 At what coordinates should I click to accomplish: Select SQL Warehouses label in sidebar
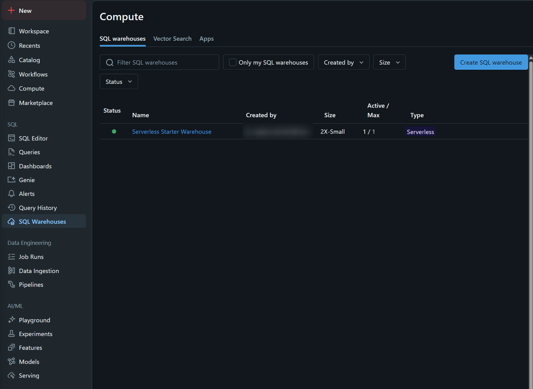tap(42, 222)
